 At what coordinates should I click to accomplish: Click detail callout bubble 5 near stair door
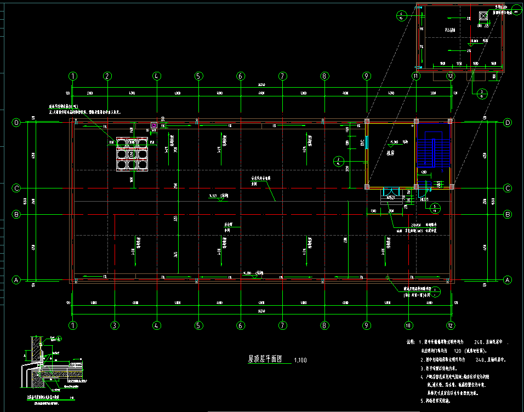tap(435, 207)
